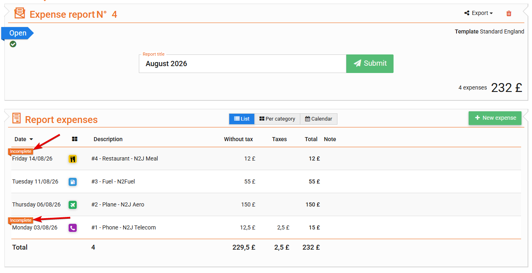Screen dimensions: 532x273
Task: Add a New expense
Action: click(495, 118)
